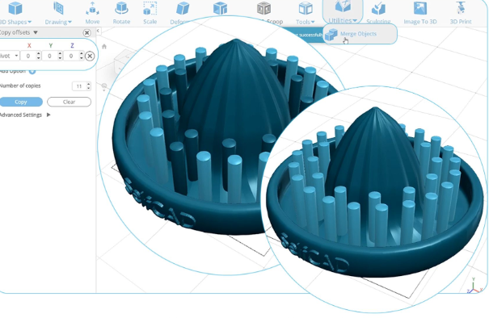Open the 3D Print tool

coord(461,13)
